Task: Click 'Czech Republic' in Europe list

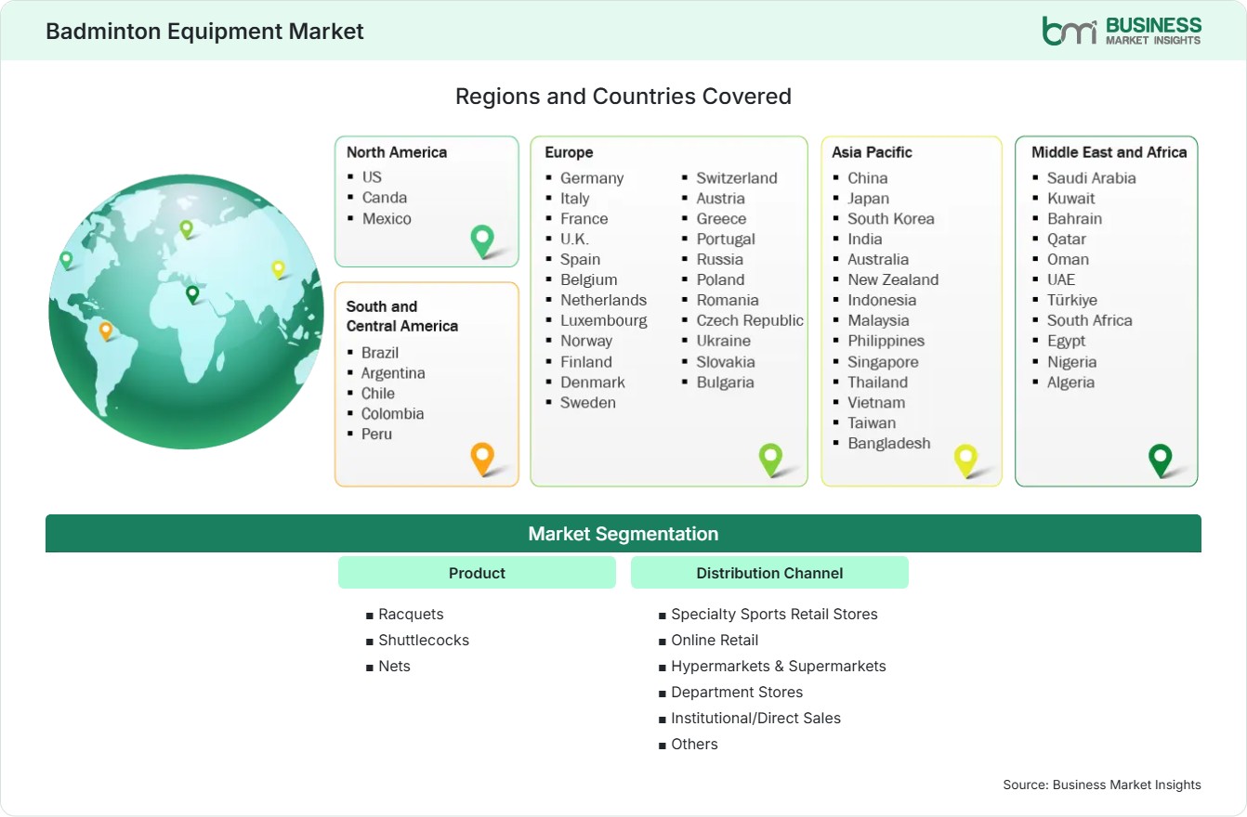Action: click(750, 321)
